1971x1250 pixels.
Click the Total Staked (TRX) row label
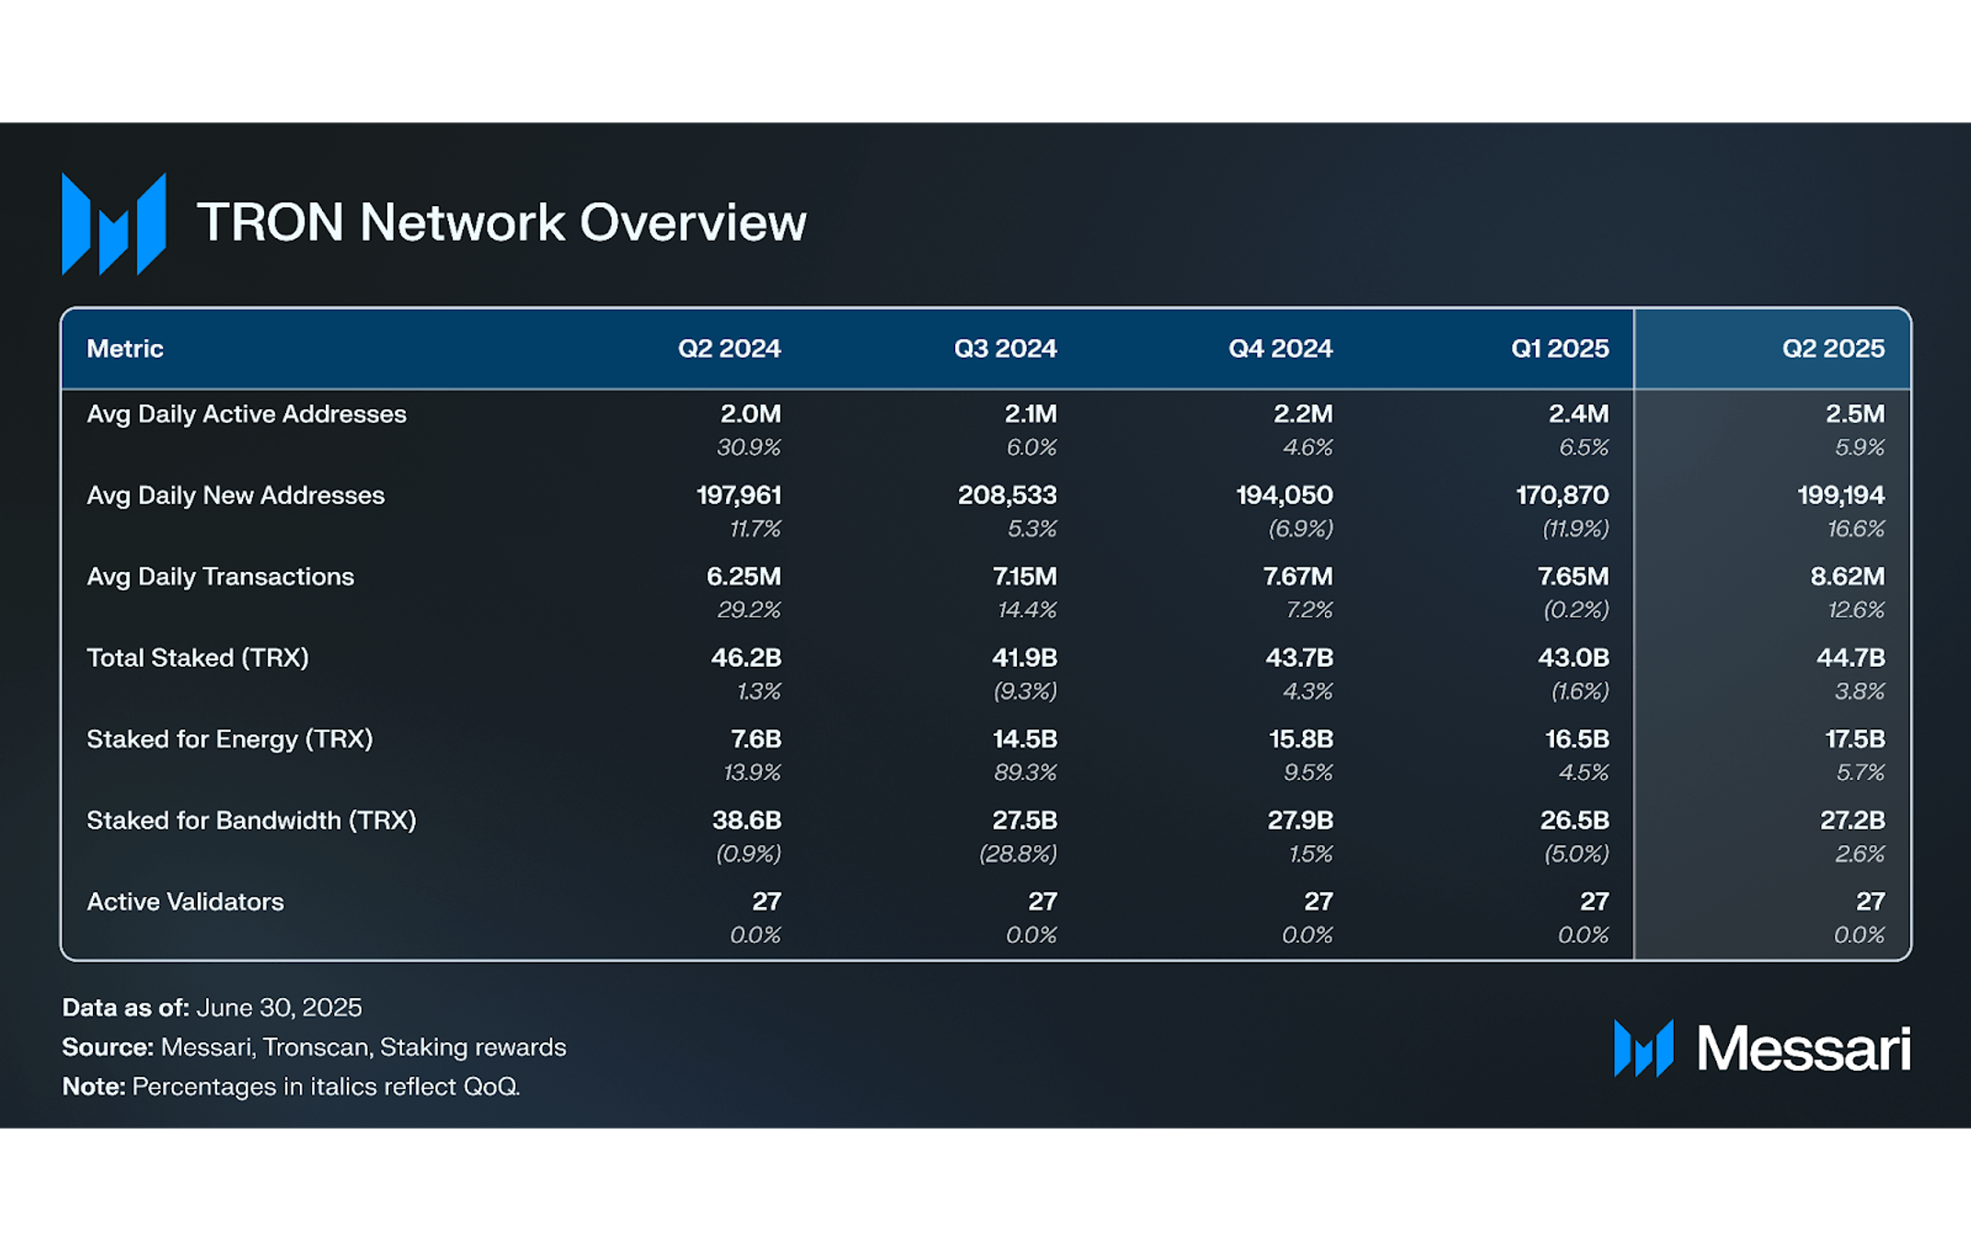(198, 658)
